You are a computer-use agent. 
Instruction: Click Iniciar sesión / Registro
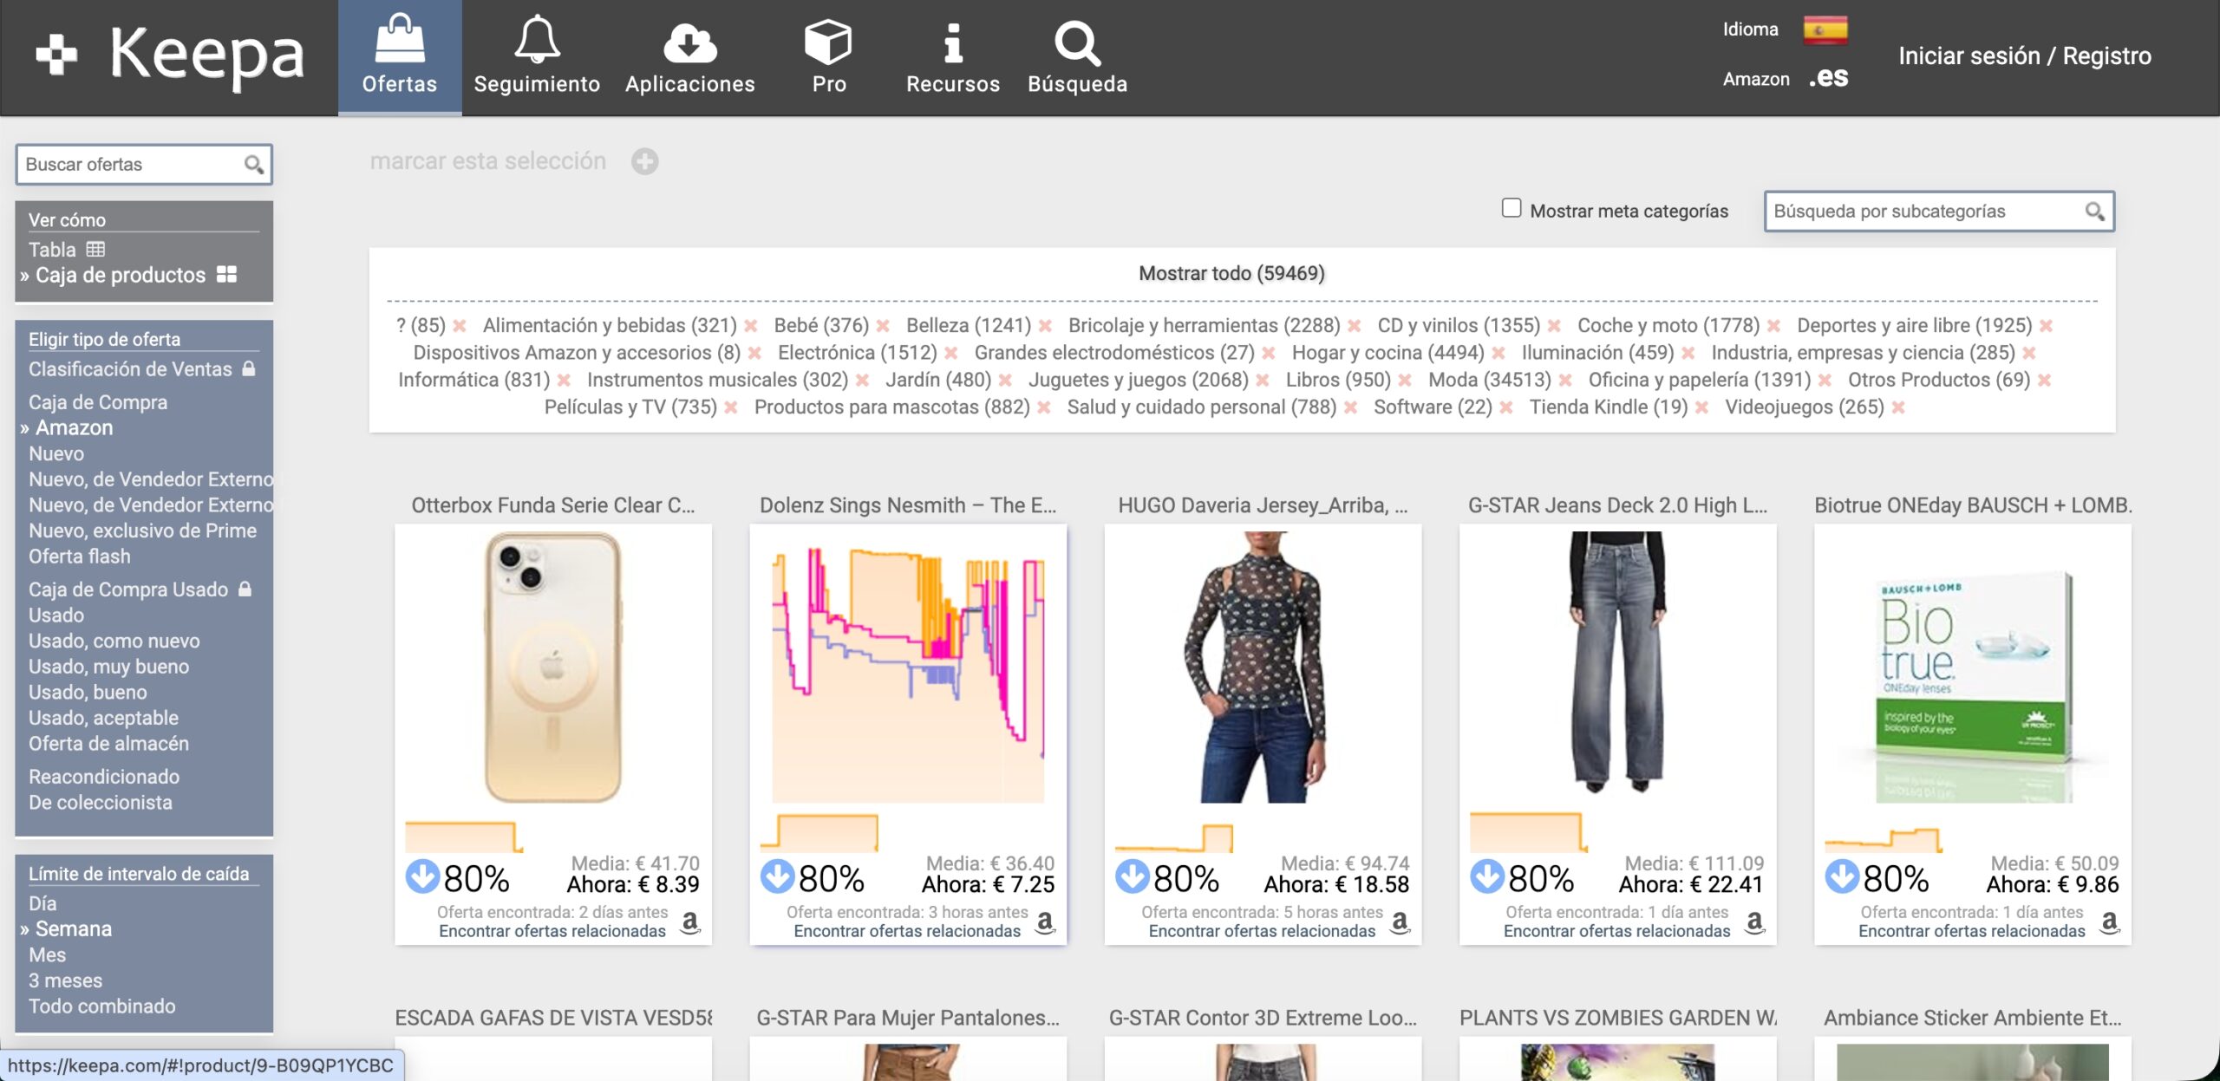click(x=2024, y=55)
